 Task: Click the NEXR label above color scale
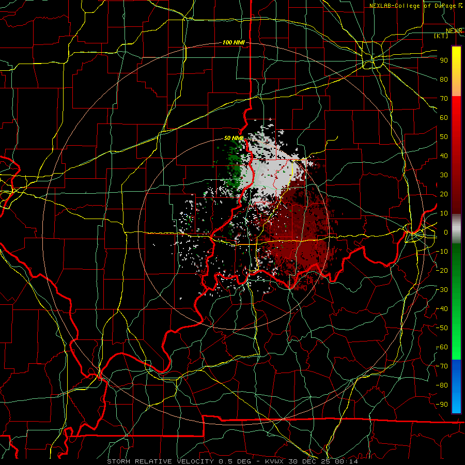[x=454, y=30]
